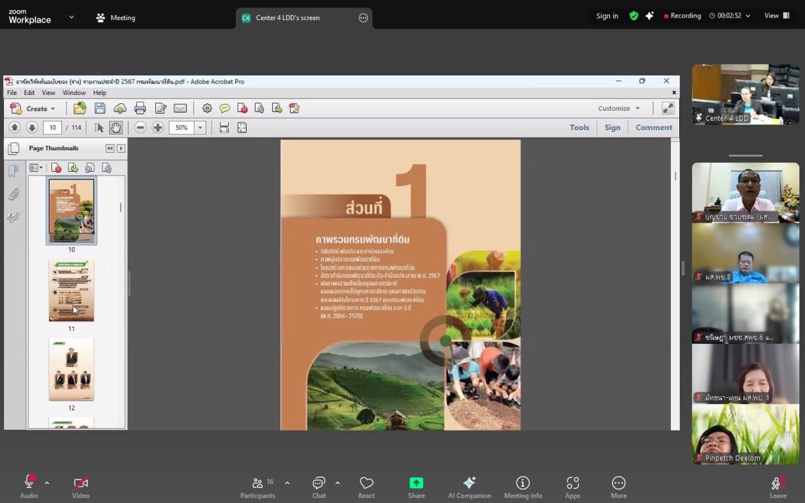
Task: Choose the Select tool cursor icon
Action: (99, 128)
